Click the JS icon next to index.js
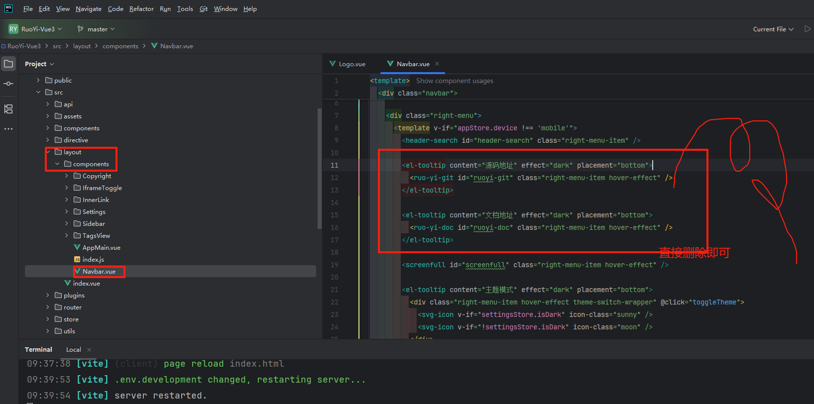814x404 pixels. click(77, 259)
